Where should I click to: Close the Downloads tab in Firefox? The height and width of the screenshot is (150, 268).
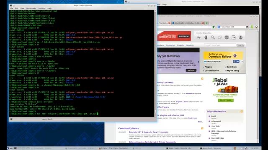point(203,23)
